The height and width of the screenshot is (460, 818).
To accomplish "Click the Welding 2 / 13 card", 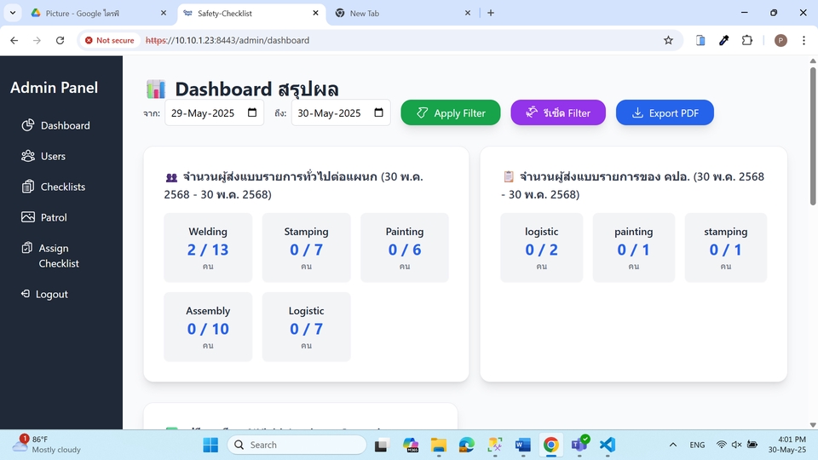I will [208, 248].
